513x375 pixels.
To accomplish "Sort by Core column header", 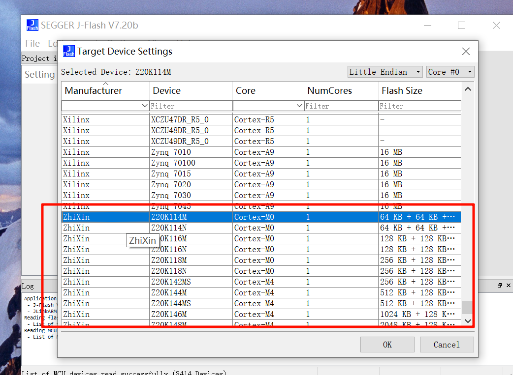I will 268,90.
